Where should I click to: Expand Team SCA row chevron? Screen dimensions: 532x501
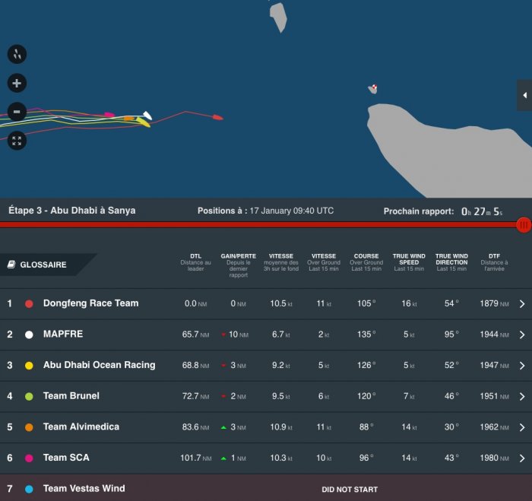[x=522, y=458]
